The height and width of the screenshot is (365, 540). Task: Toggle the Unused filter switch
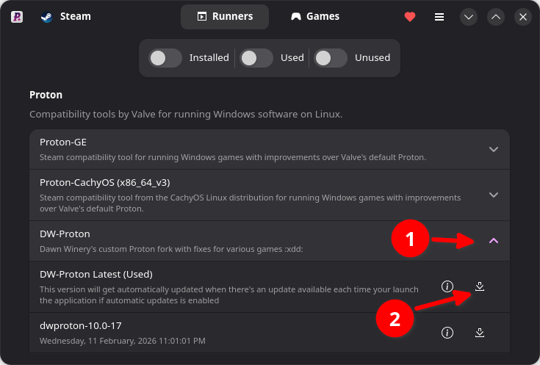(x=331, y=57)
